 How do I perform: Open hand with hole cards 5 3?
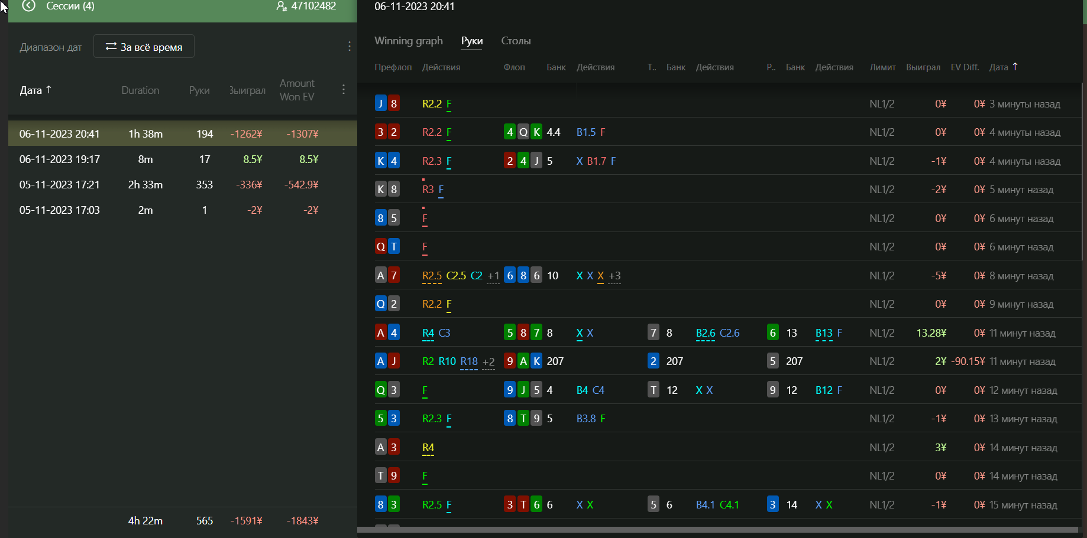click(727, 419)
